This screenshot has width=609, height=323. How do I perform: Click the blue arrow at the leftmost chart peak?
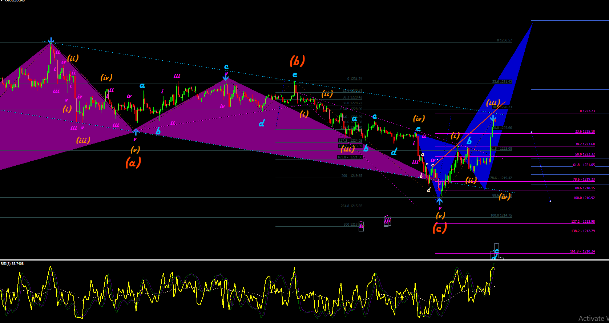coord(51,41)
